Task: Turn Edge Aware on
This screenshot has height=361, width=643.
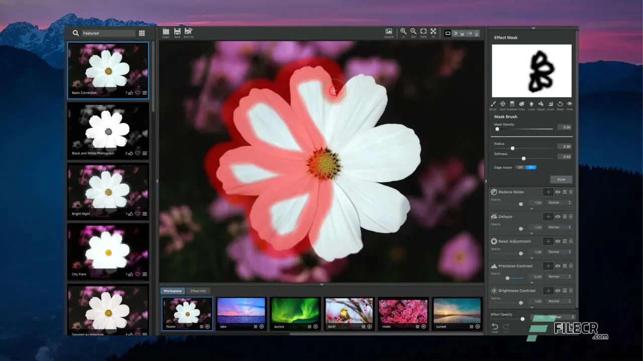Action: click(531, 167)
